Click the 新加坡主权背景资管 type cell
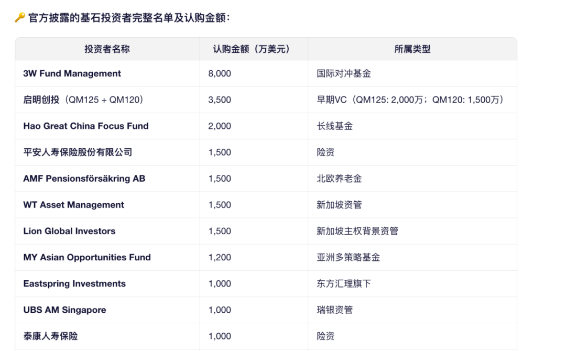Image resolution: width=566 pixels, height=351 pixels. pyautogui.click(x=357, y=231)
